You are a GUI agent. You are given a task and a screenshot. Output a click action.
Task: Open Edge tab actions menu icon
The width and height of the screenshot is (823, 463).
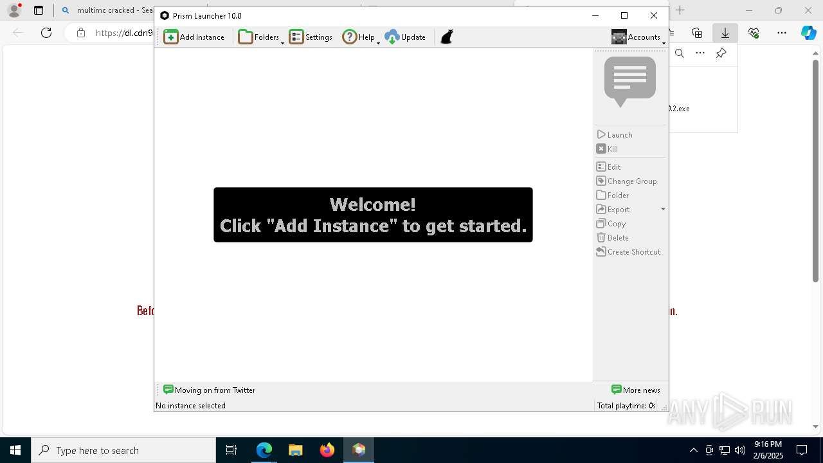tap(39, 10)
